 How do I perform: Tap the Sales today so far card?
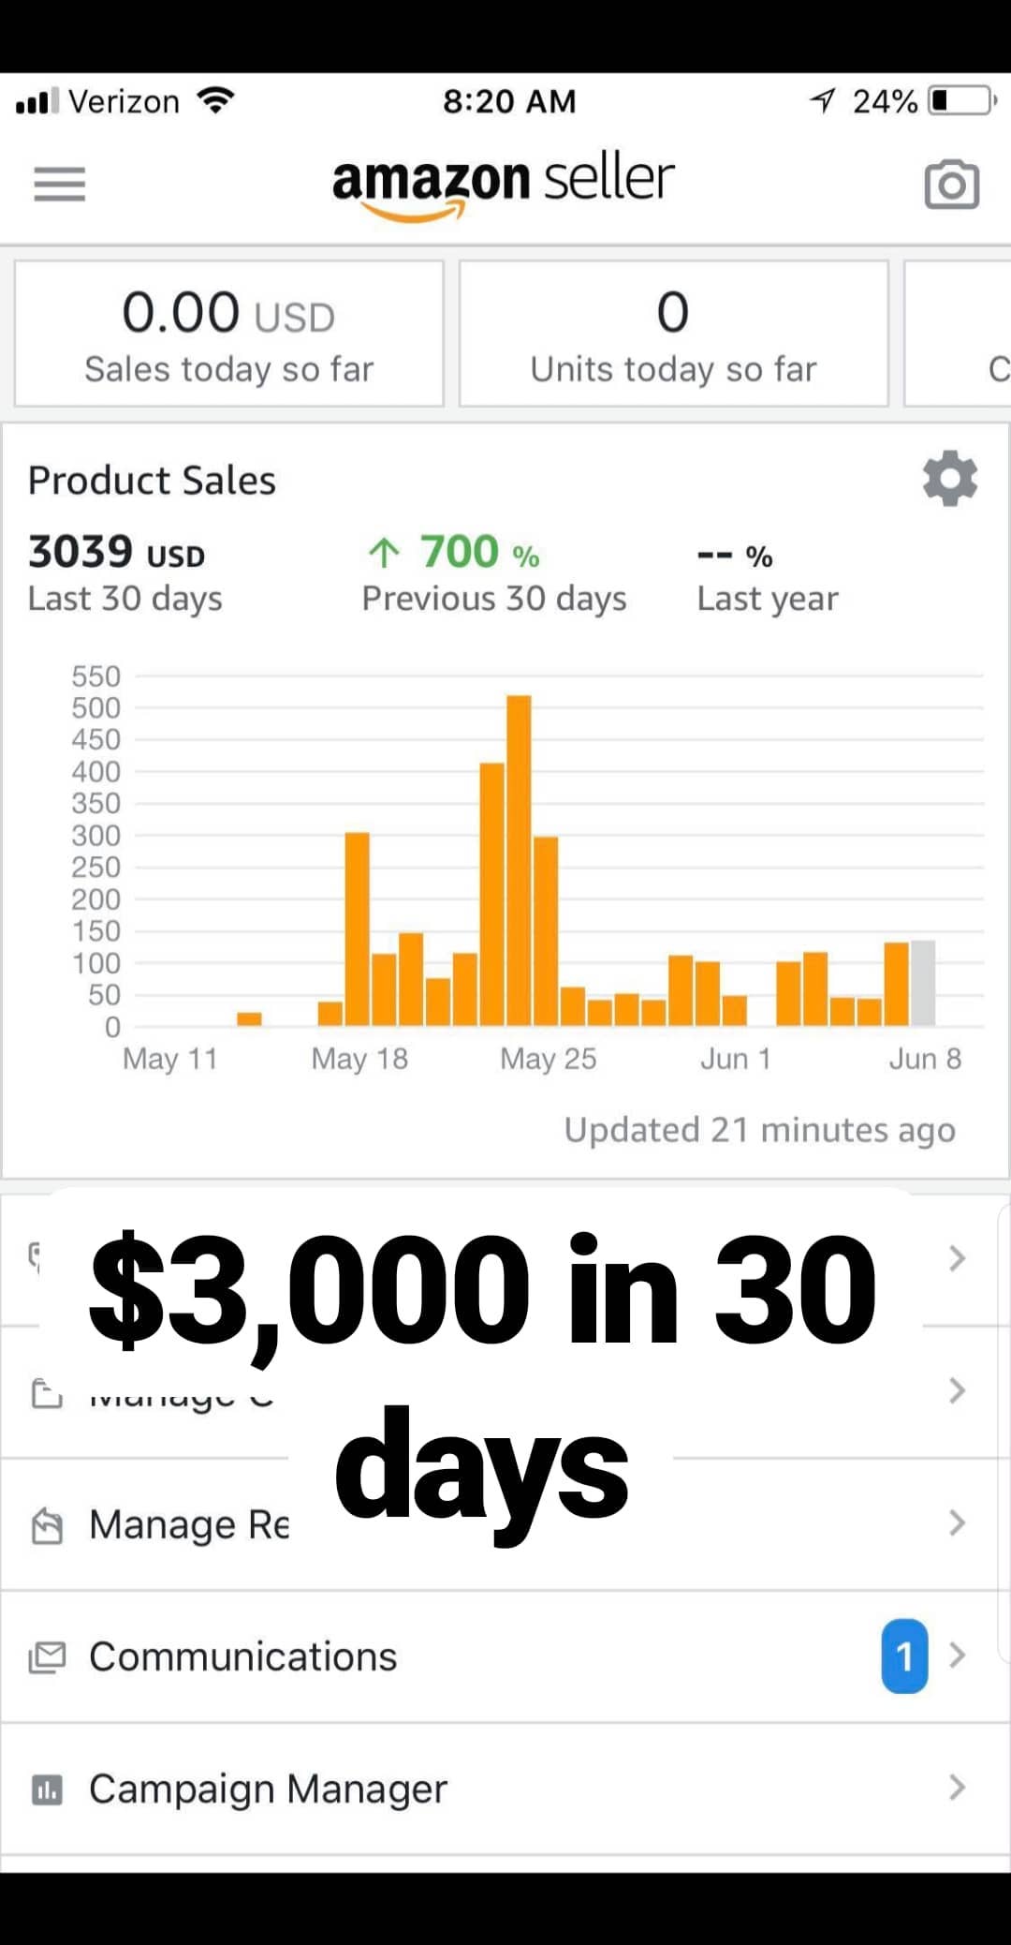(x=229, y=334)
